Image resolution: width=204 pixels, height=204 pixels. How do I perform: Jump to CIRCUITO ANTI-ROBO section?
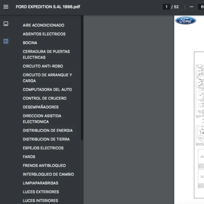pyautogui.click(x=43, y=66)
